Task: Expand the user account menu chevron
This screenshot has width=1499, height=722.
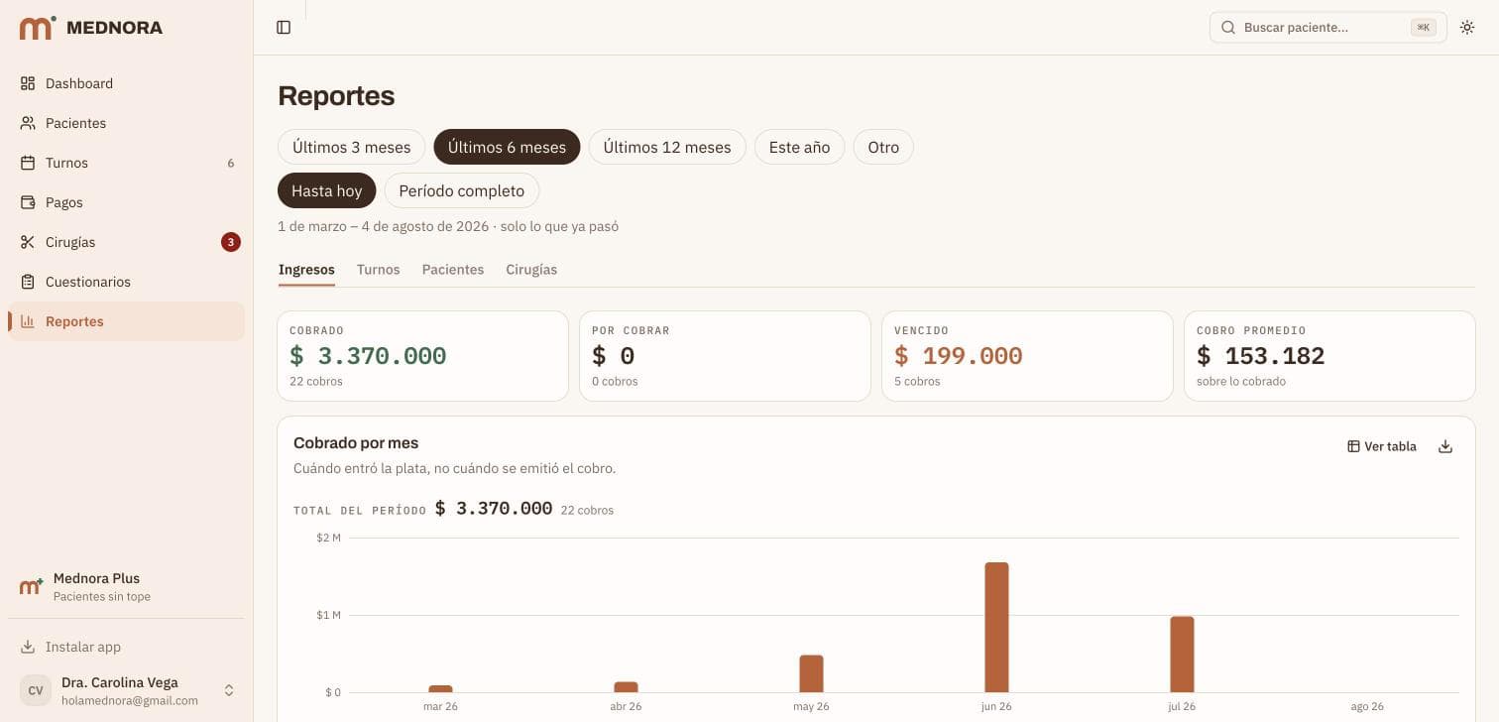Action: pyautogui.click(x=229, y=690)
